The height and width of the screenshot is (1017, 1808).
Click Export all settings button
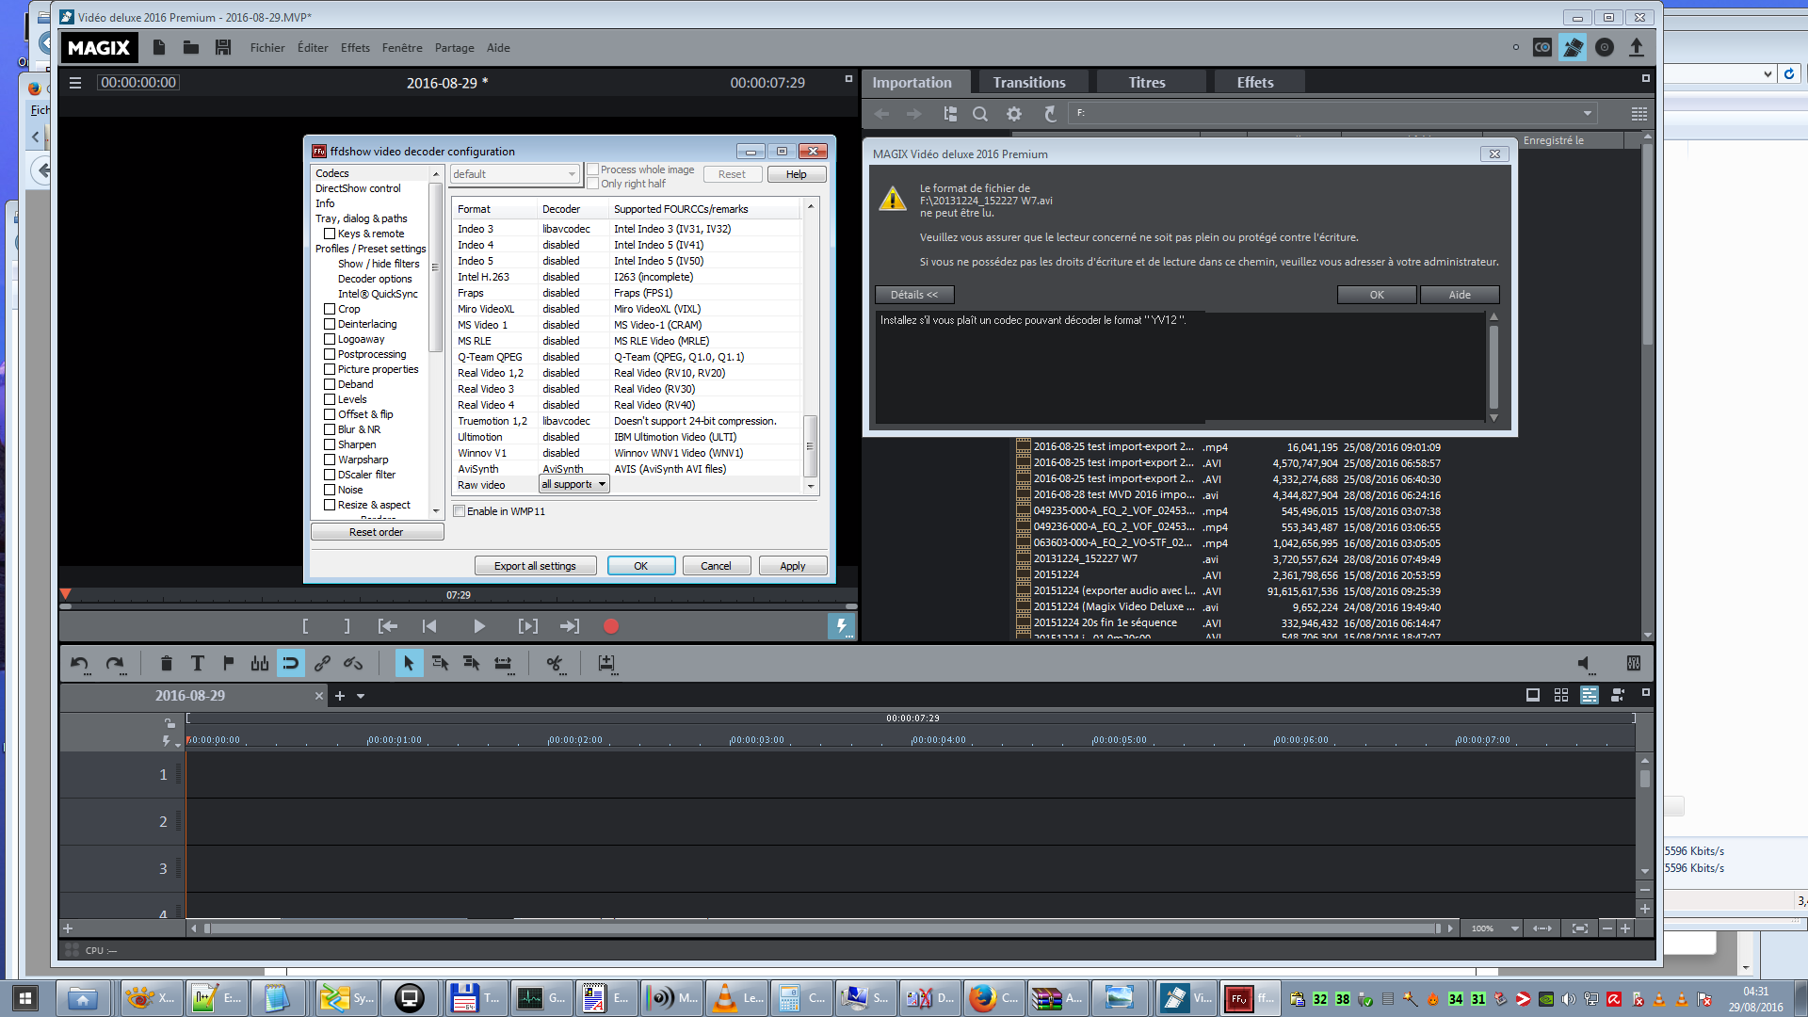(535, 566)
